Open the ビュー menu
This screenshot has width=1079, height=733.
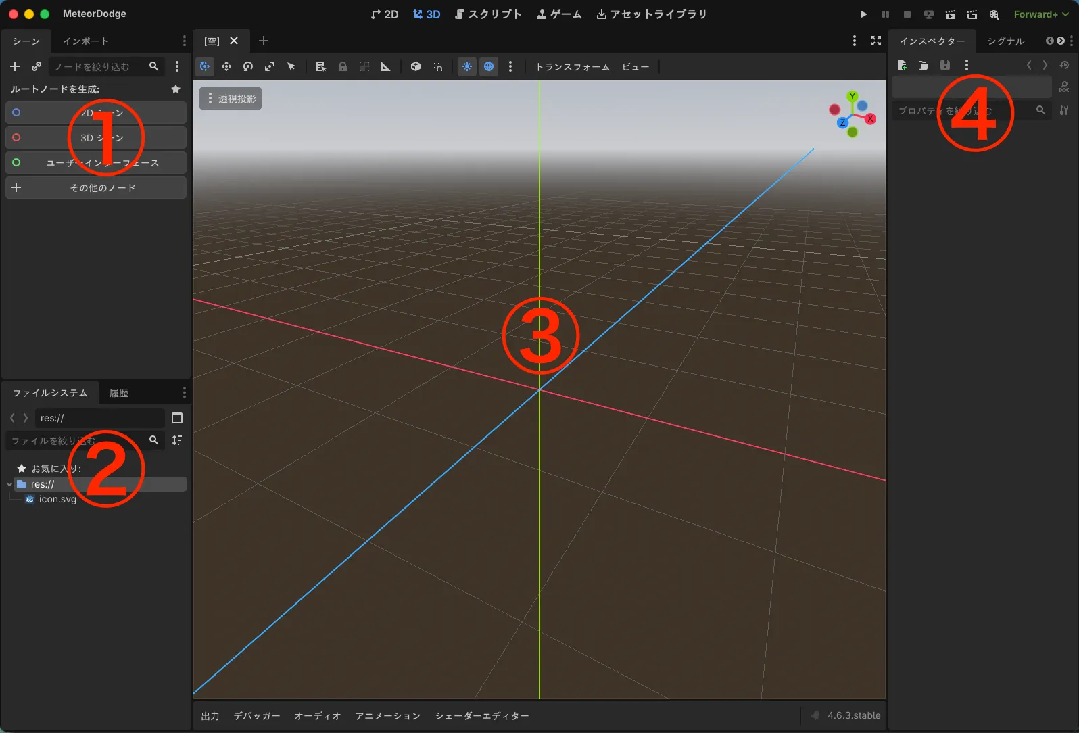636,67
